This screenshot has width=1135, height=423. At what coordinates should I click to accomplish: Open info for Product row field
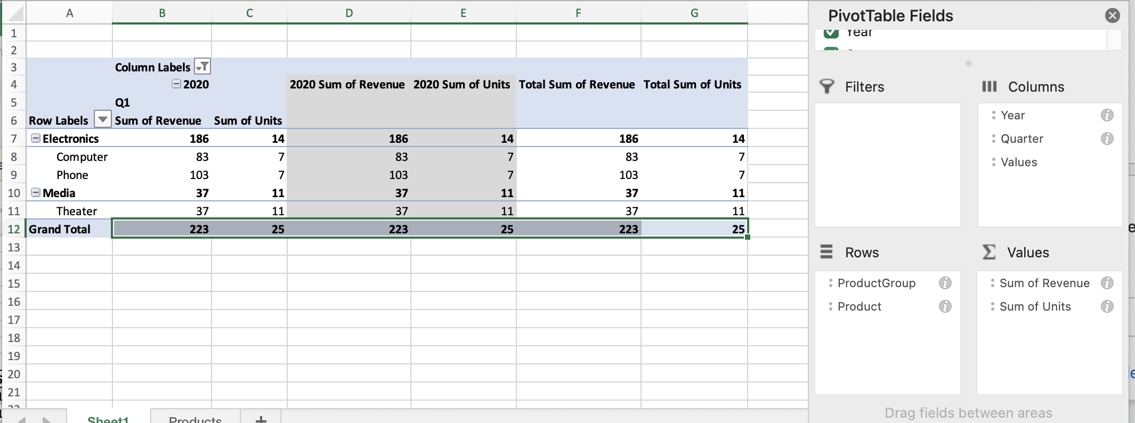(x=945, y=306)
